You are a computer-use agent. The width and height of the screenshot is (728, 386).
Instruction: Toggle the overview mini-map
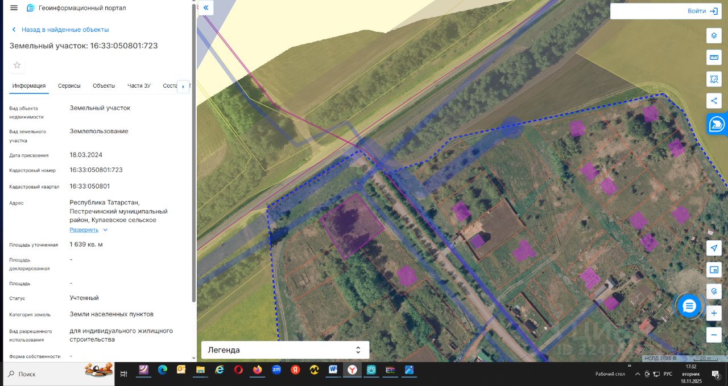pyautogui.click(x=714, y=269)
